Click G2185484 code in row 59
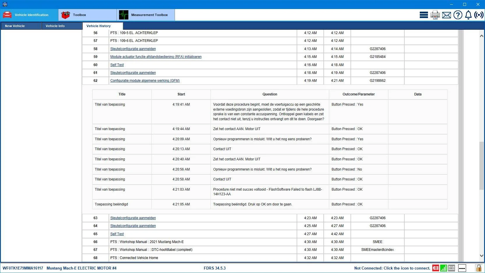 (378, 57)
